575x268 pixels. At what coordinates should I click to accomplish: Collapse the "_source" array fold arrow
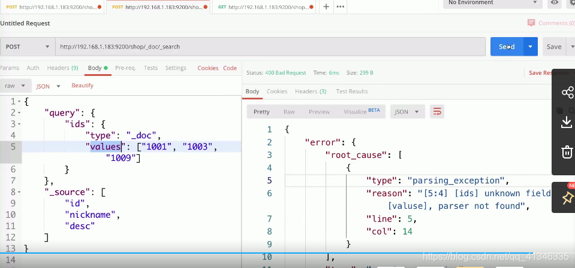click(x=19, y=192)
